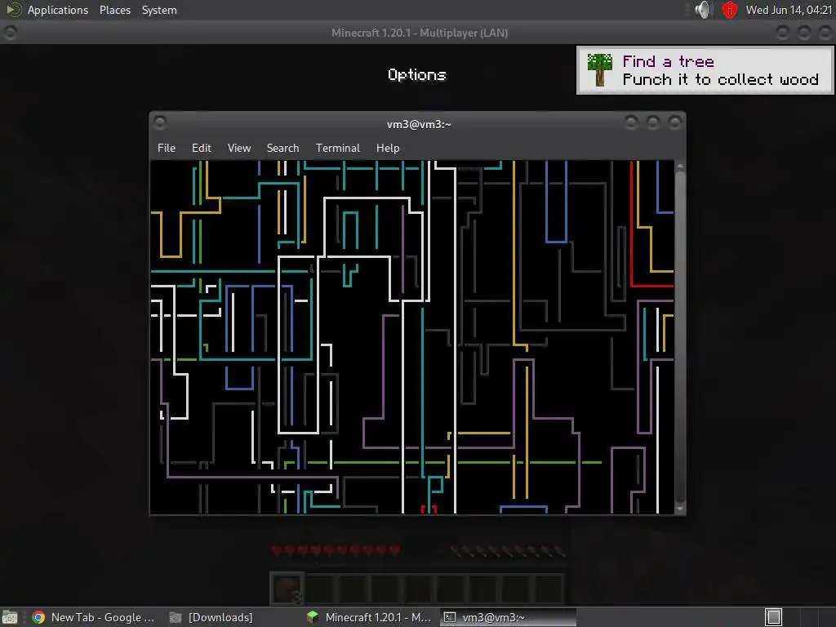Screen dimensions: 836x627
Task: Minimize the terminal window
Action: point(631,123)
